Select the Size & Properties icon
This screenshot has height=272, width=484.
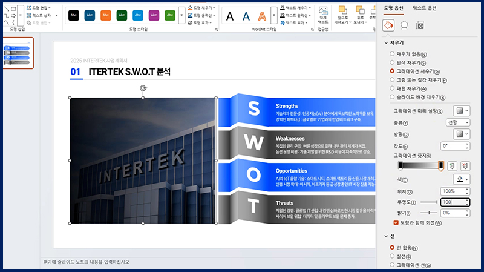[x=420, y=25]
